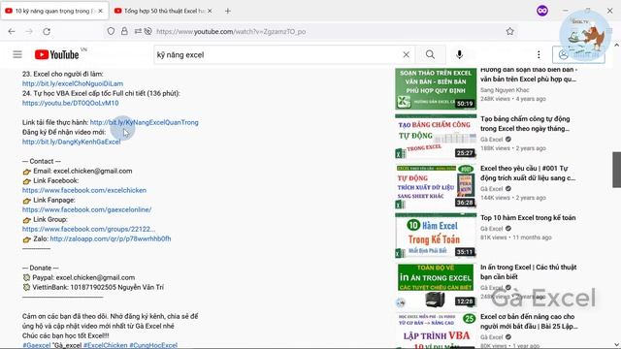The width and height of the screenshot is (621, 349).
Task: Click the padlock site security icon
Action: coord(124,31)
